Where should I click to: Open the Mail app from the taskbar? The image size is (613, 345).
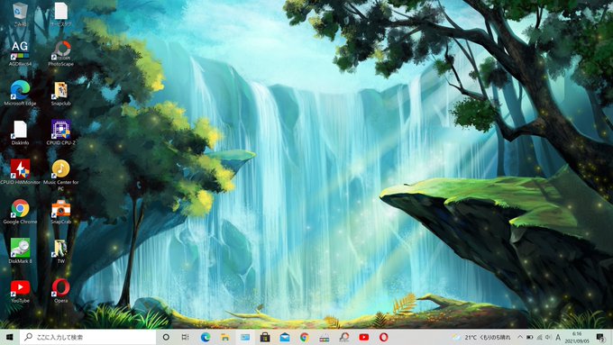click(x=285, y=337)
